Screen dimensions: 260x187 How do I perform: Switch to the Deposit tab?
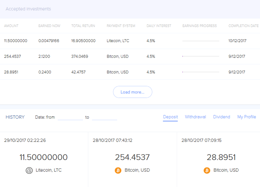point(170,117)
